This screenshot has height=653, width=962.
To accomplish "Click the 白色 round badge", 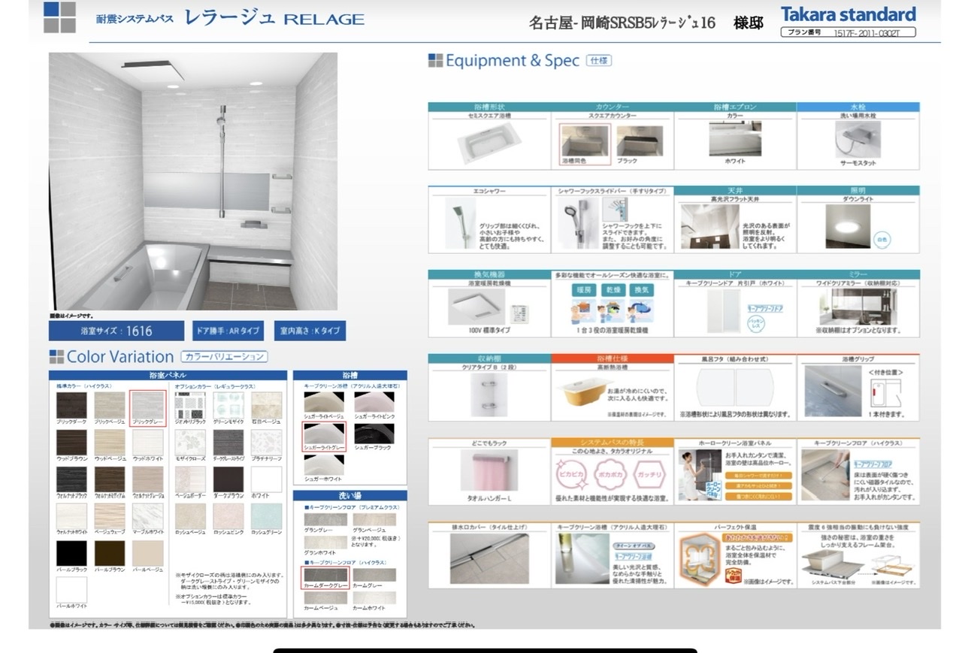I will [882, 240].
